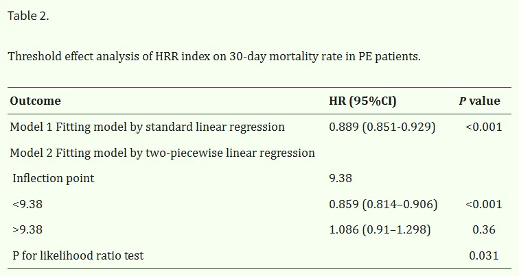Click the P value 0.36
Viewport: 519px width, 276px height.
point(483,229)
